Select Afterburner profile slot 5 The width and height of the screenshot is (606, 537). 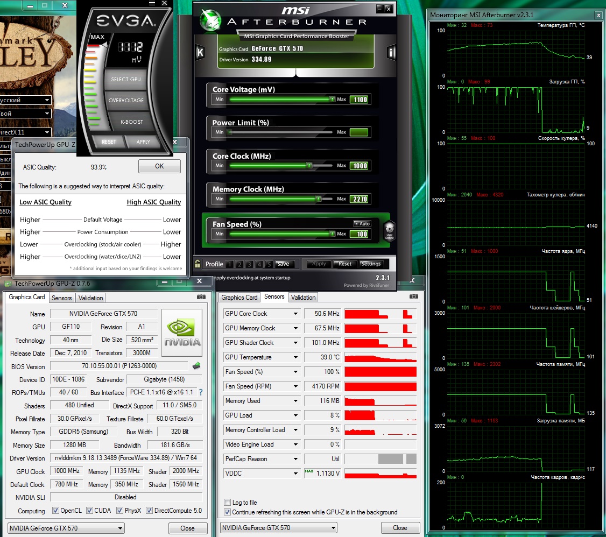click(269, 264)
